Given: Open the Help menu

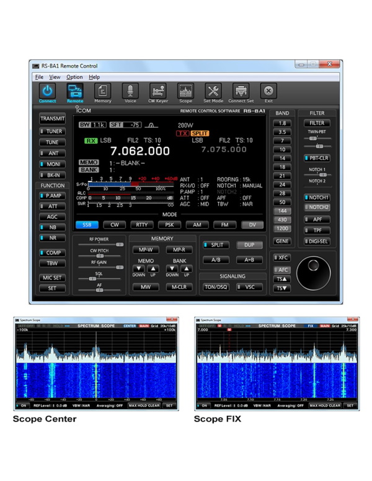Looking at the screenshot, I should point(94,77).
